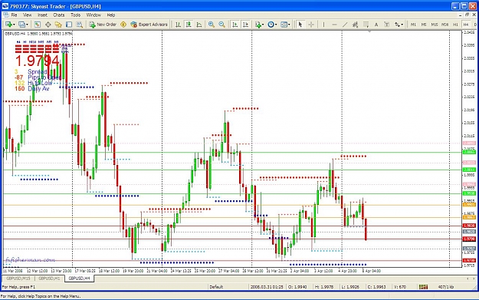Click the Indicators list icon
The image size is (479, 300).
coord(258,25)
